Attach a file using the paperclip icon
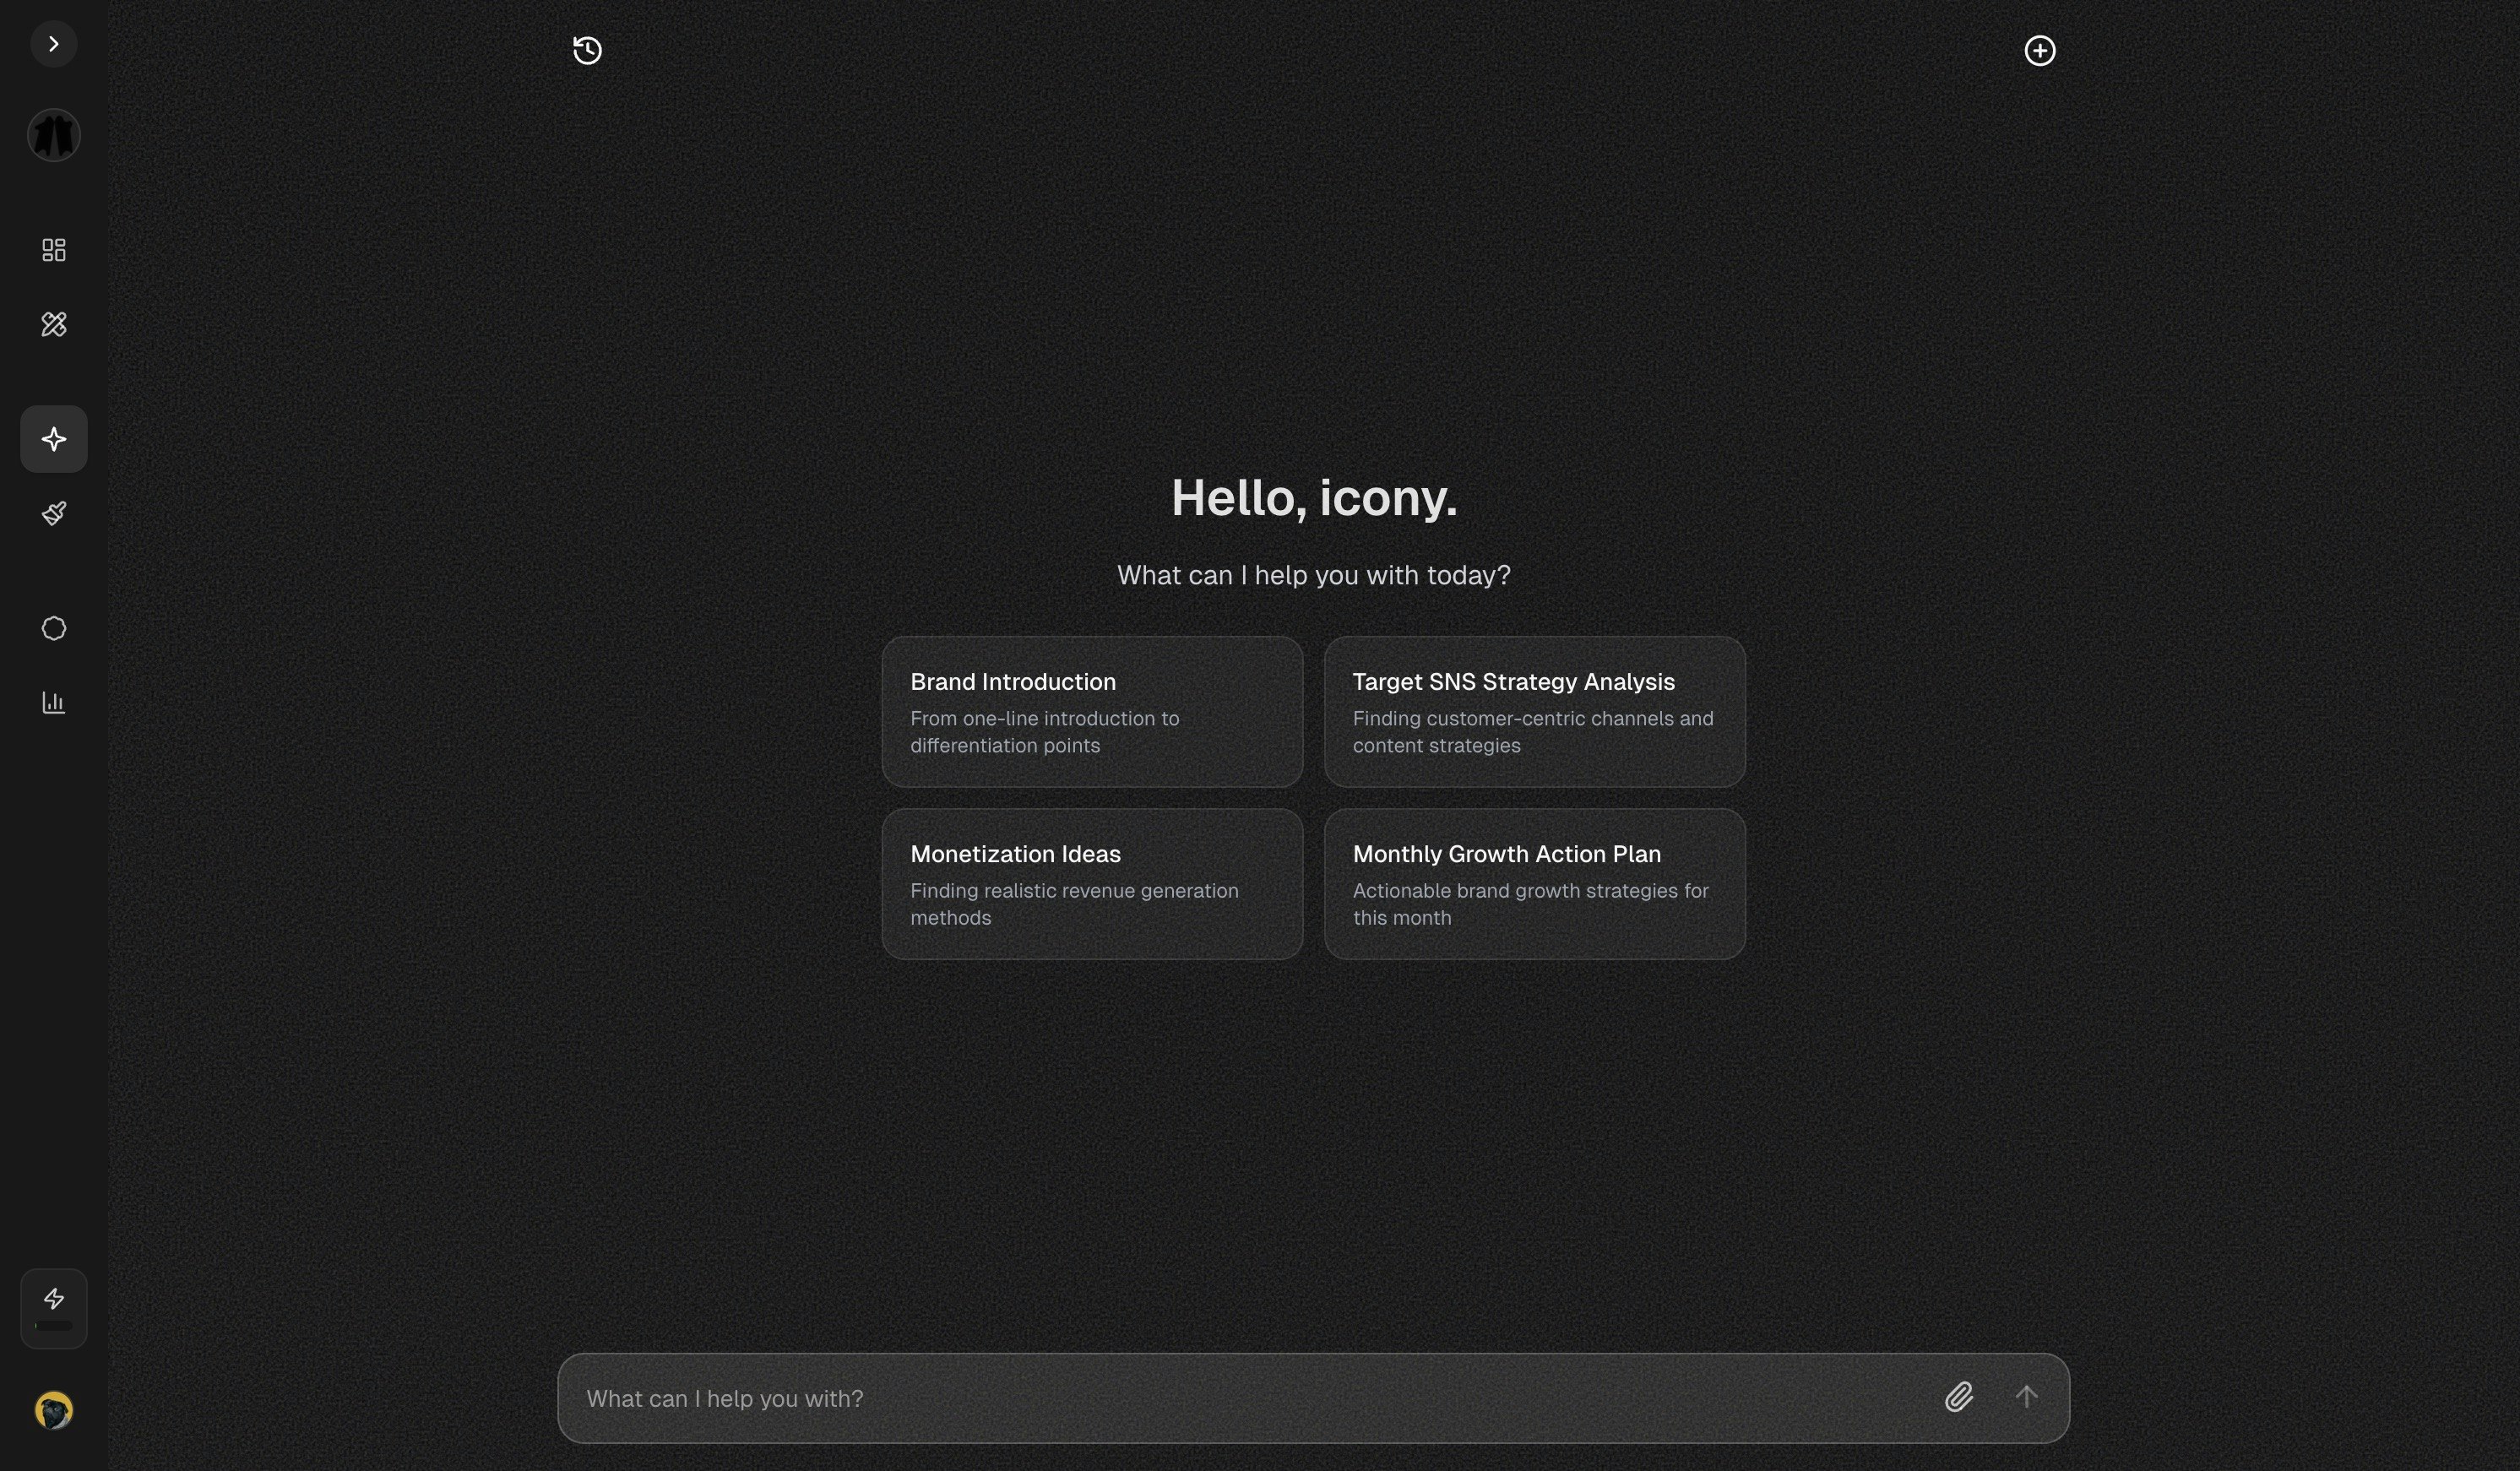 (1959, 1397)
